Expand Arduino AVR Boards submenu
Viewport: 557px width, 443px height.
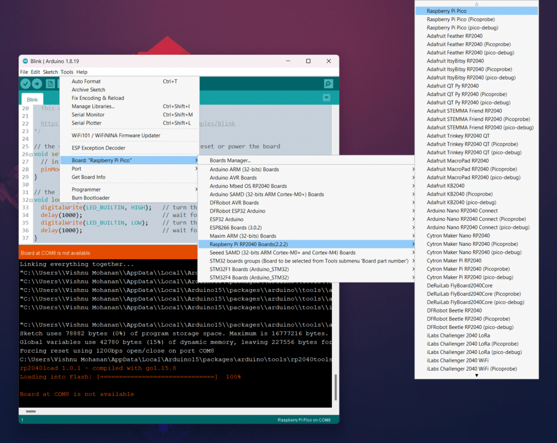[307, 178]
